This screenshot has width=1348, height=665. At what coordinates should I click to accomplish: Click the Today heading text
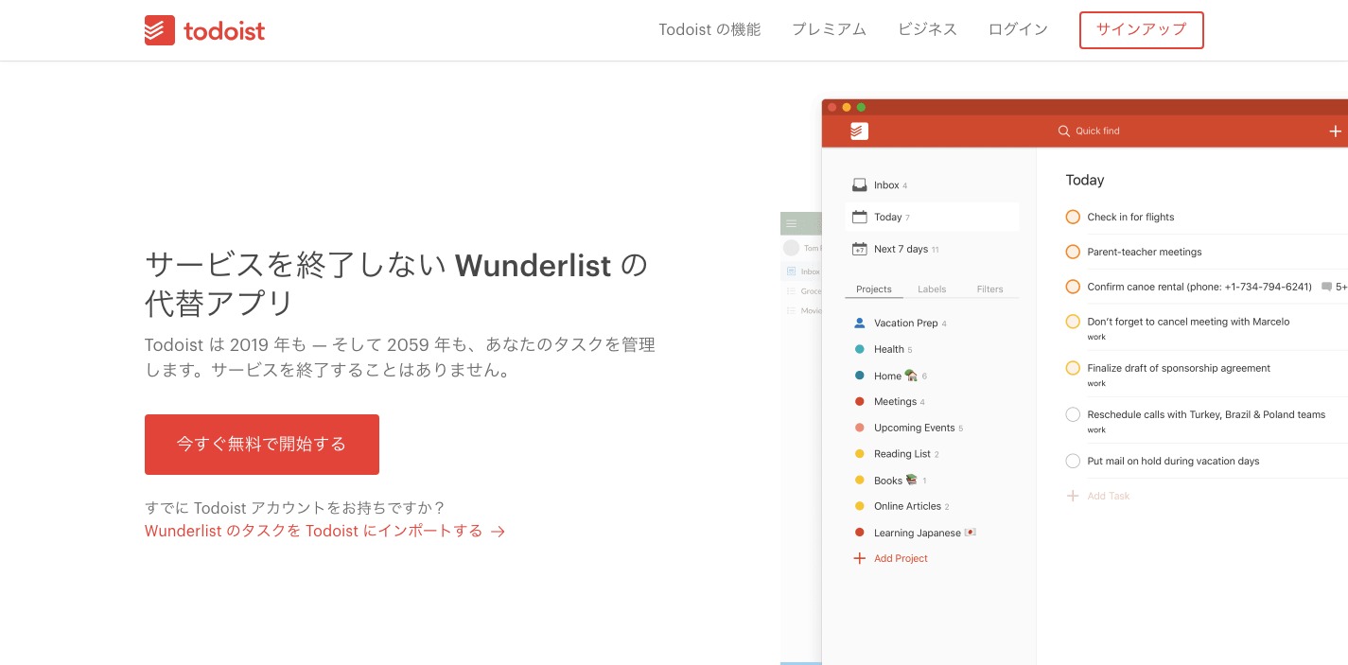click(1085, 180)
